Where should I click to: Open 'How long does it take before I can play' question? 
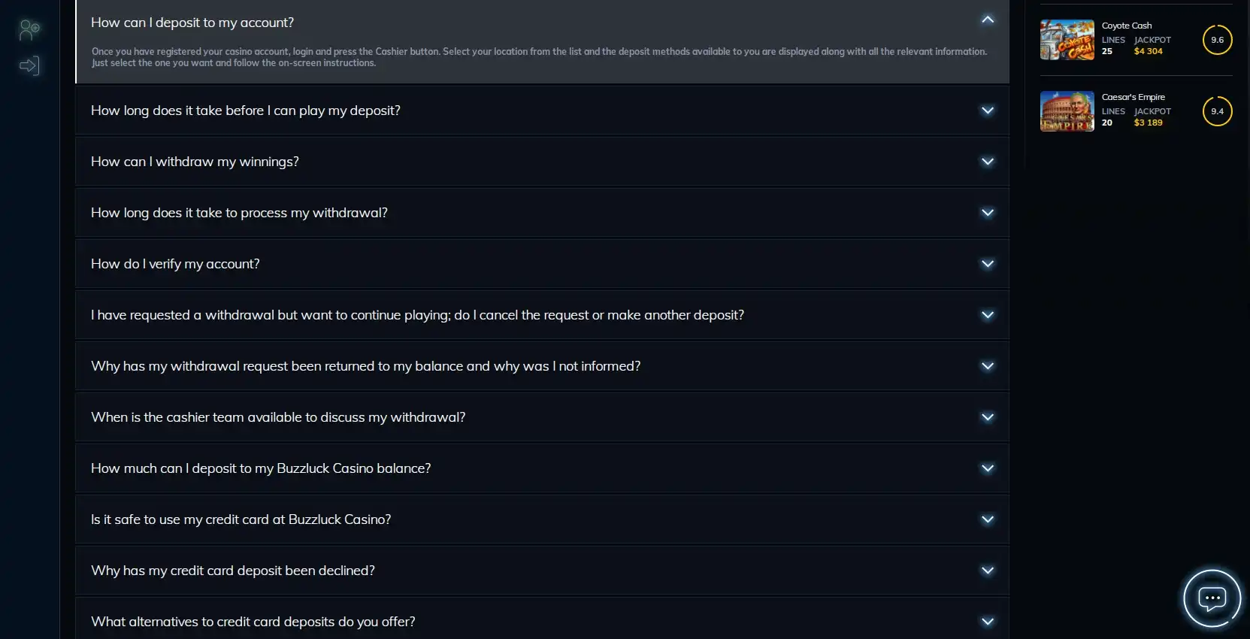coord(246,111)
